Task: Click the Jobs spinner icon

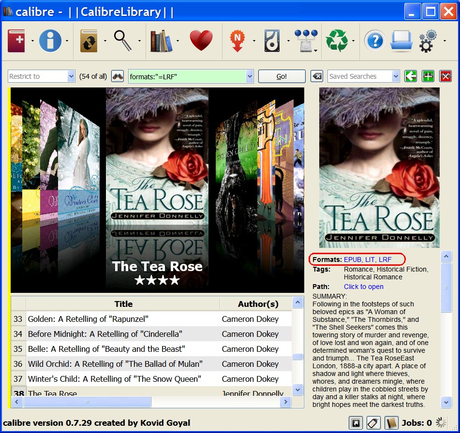Action: coord(441,422)
